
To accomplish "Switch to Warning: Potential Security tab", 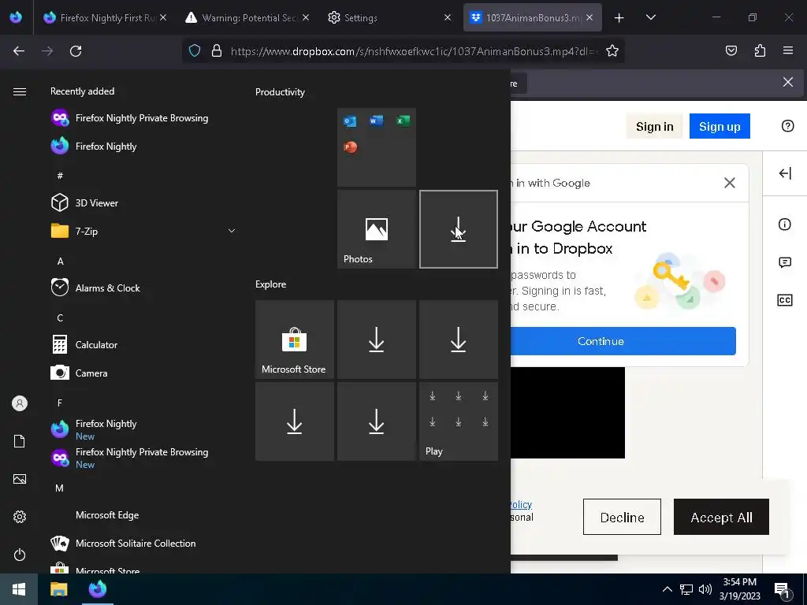I will point(246,17).
